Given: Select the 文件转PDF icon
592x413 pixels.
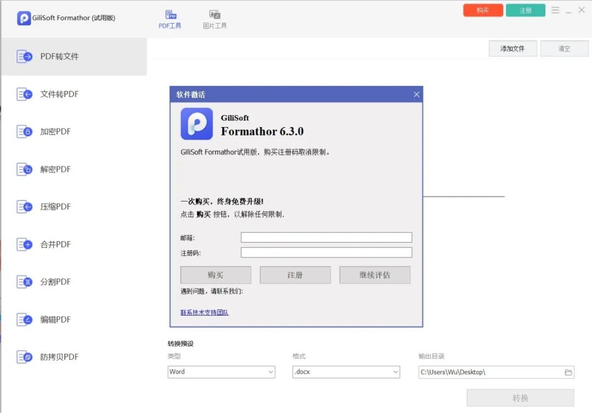Looking at the screenshot, I should tap(25, 94).
